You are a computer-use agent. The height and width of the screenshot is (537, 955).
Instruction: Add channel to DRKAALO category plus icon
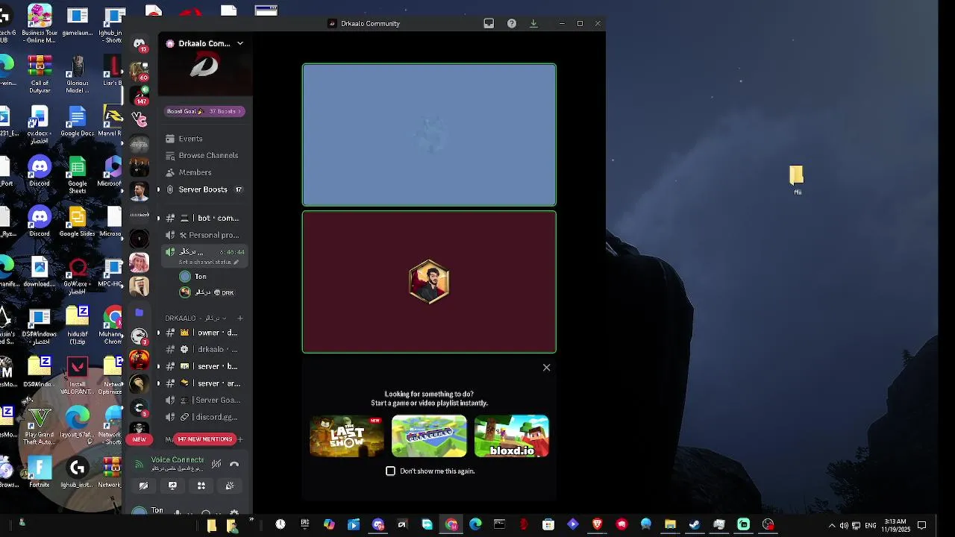click(x=239, y=318)
